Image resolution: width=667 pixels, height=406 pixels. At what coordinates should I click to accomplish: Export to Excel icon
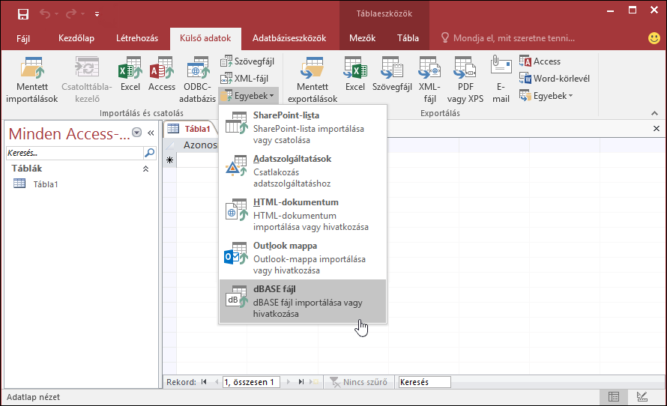pos(355,74)
